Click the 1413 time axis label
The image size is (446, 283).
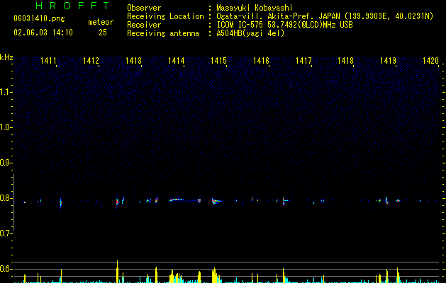tap(134, 61)
